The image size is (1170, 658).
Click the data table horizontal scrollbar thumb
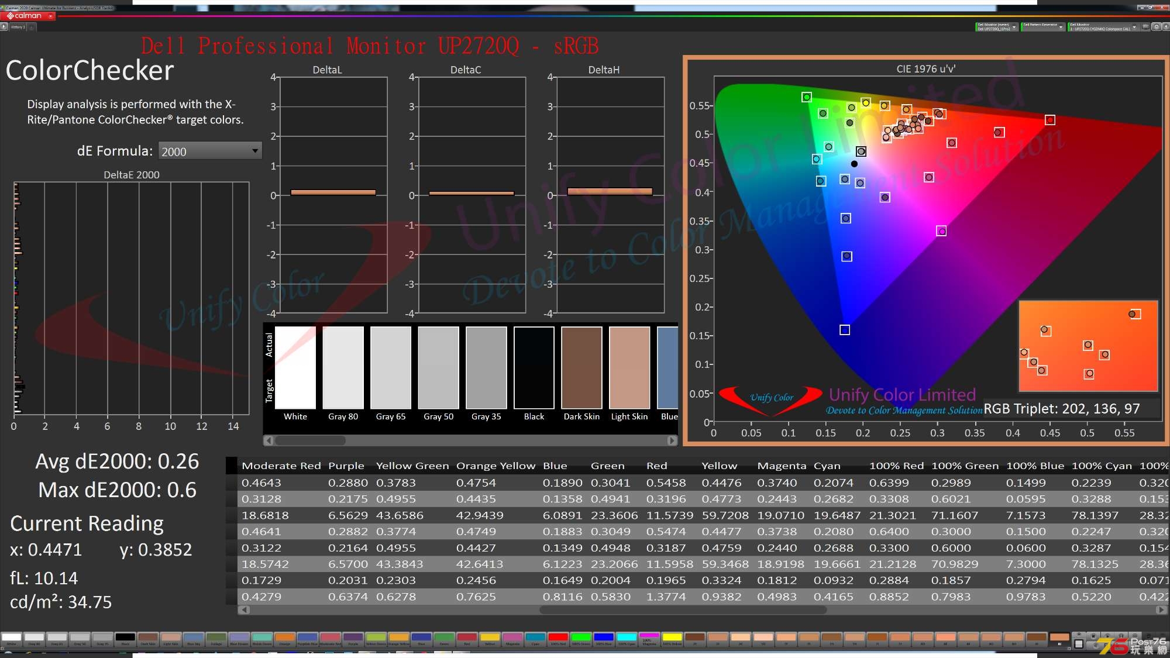(683, 610)
